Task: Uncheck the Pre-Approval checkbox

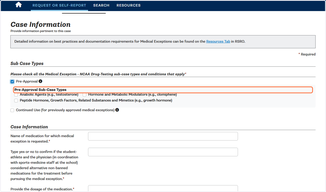Action: coord(12,82)
